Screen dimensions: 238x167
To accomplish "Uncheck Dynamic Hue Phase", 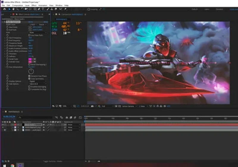I will pyautogui.click(x=29, y=76).
